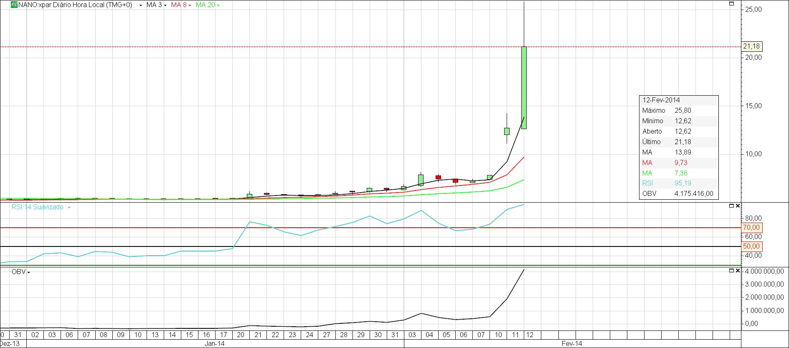Open the red MA 8 indicator dropdown

pyautogui.click(x=190, y=5)
